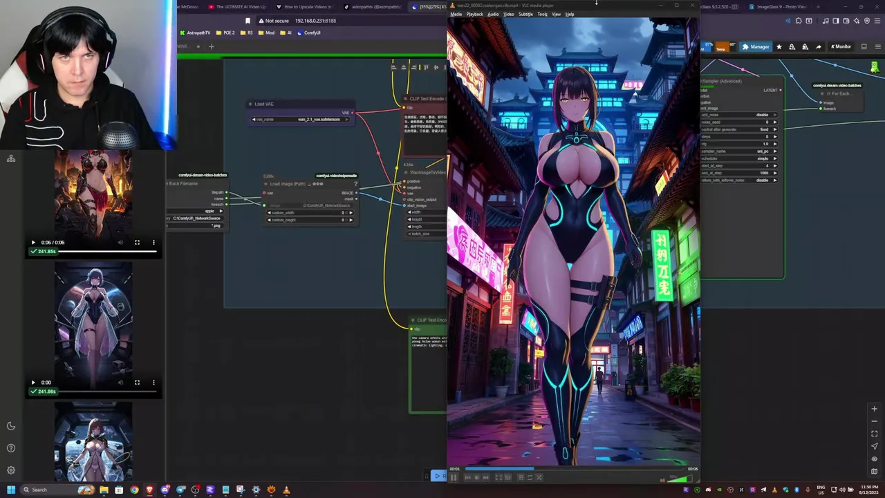Image resolution: width=885 pixels, height=498 pixels.
Task: Open the settings gear in ComfyUI sidebar
Action: pos(11,470)
